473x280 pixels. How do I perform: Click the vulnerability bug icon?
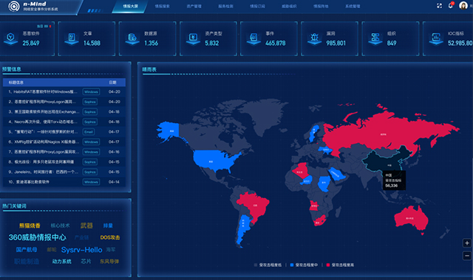pyautogui.click(x=314, y=38)
